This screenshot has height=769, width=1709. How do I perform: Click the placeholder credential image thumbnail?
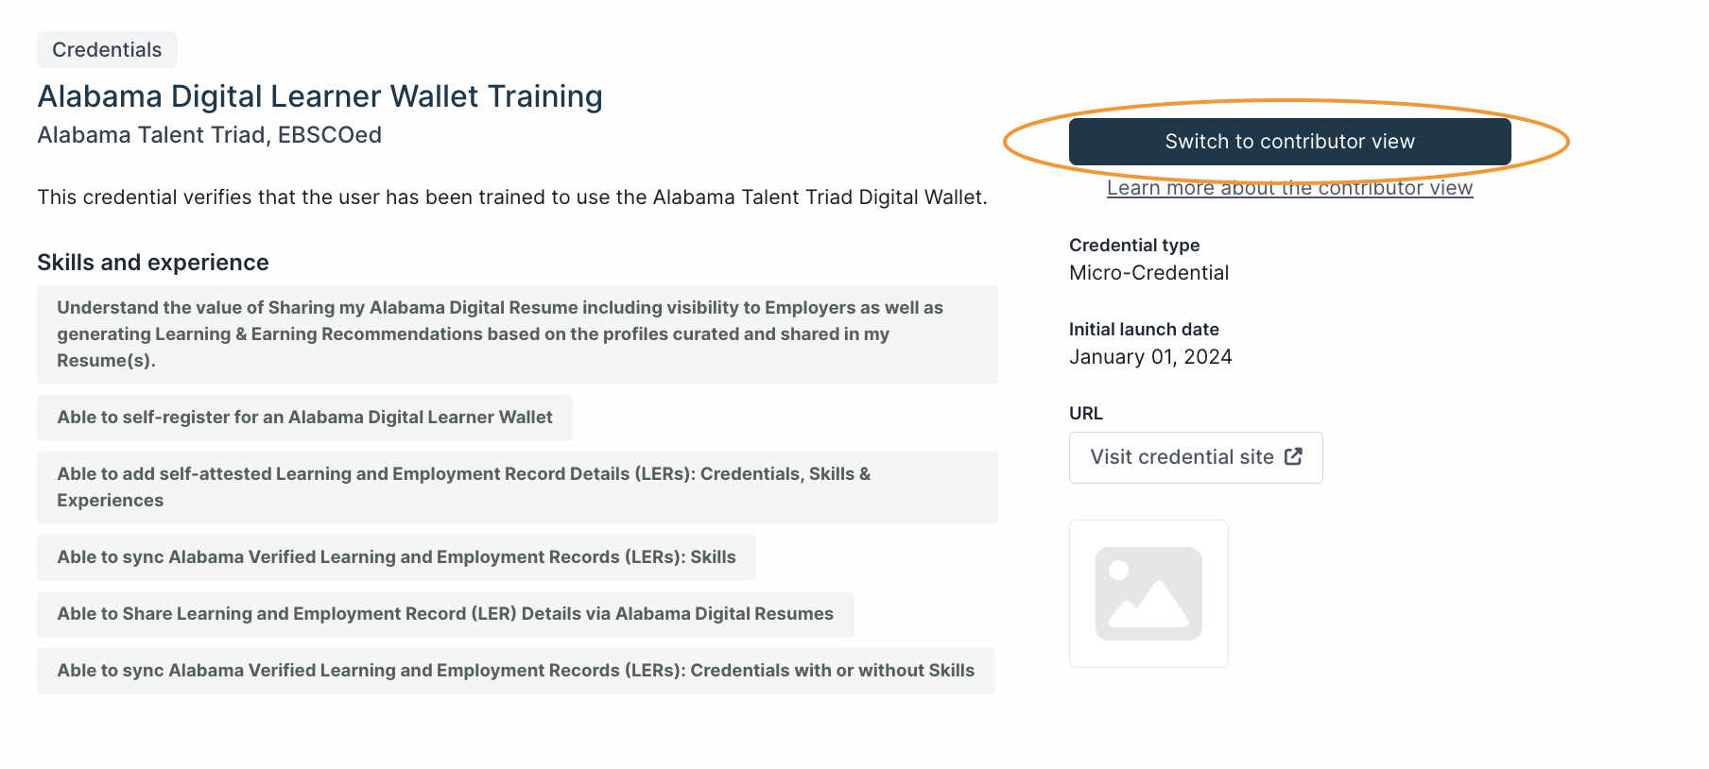(1148, 593)
